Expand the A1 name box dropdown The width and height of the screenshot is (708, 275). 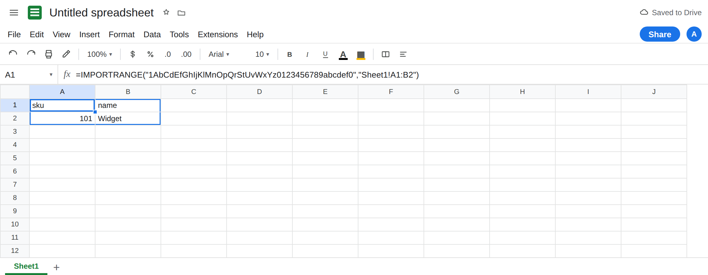[51, 75]
